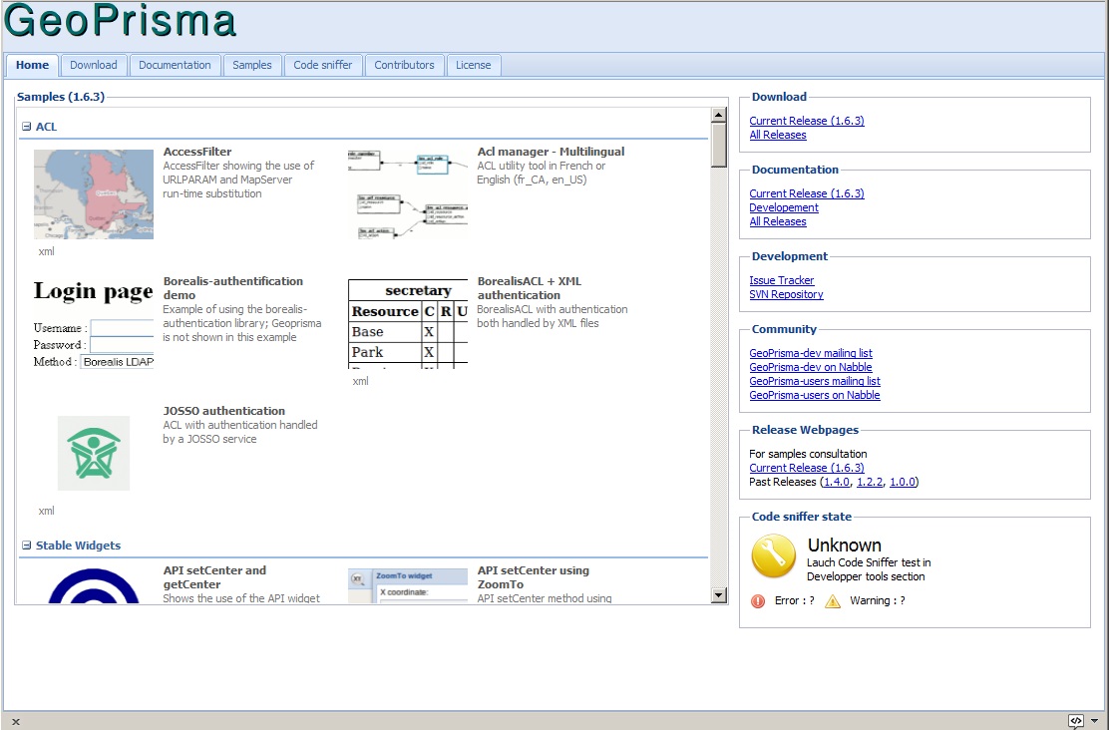Open the AccessFilter map thumbnail
The width and height of the screenshot is (1109, 730).
point(94,193)
